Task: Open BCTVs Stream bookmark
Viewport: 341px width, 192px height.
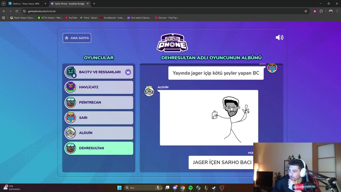Action: point(50,18)
